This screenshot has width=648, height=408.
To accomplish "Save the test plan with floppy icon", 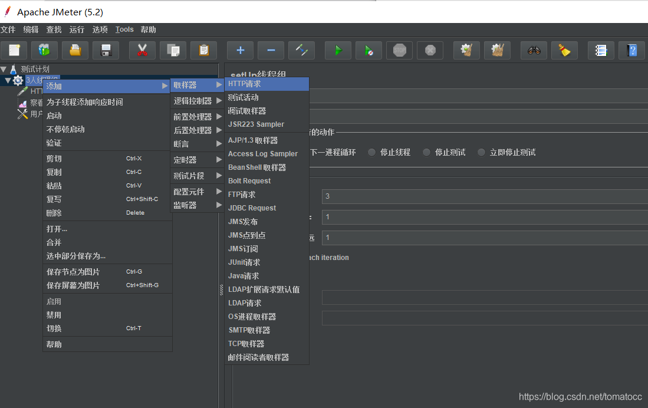I will (x=106, y=51).
